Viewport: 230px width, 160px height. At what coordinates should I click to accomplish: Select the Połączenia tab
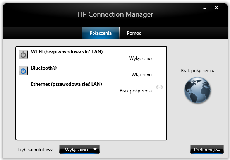pyautogui.click(x=101, y=33)
